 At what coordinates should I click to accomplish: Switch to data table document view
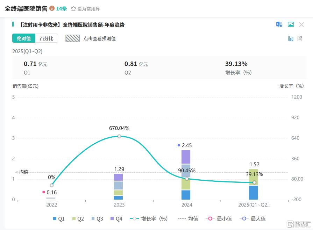click(300, 38)
